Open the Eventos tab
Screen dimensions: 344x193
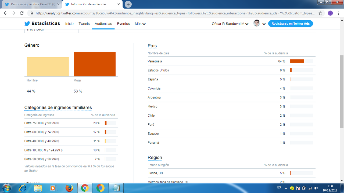pos(123,24)
